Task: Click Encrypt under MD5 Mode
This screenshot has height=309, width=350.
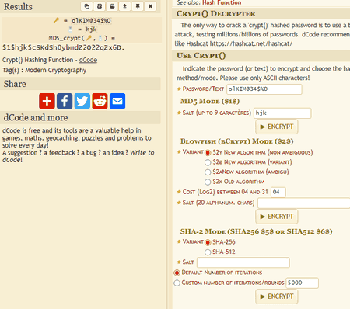Action: pos(277,127)
